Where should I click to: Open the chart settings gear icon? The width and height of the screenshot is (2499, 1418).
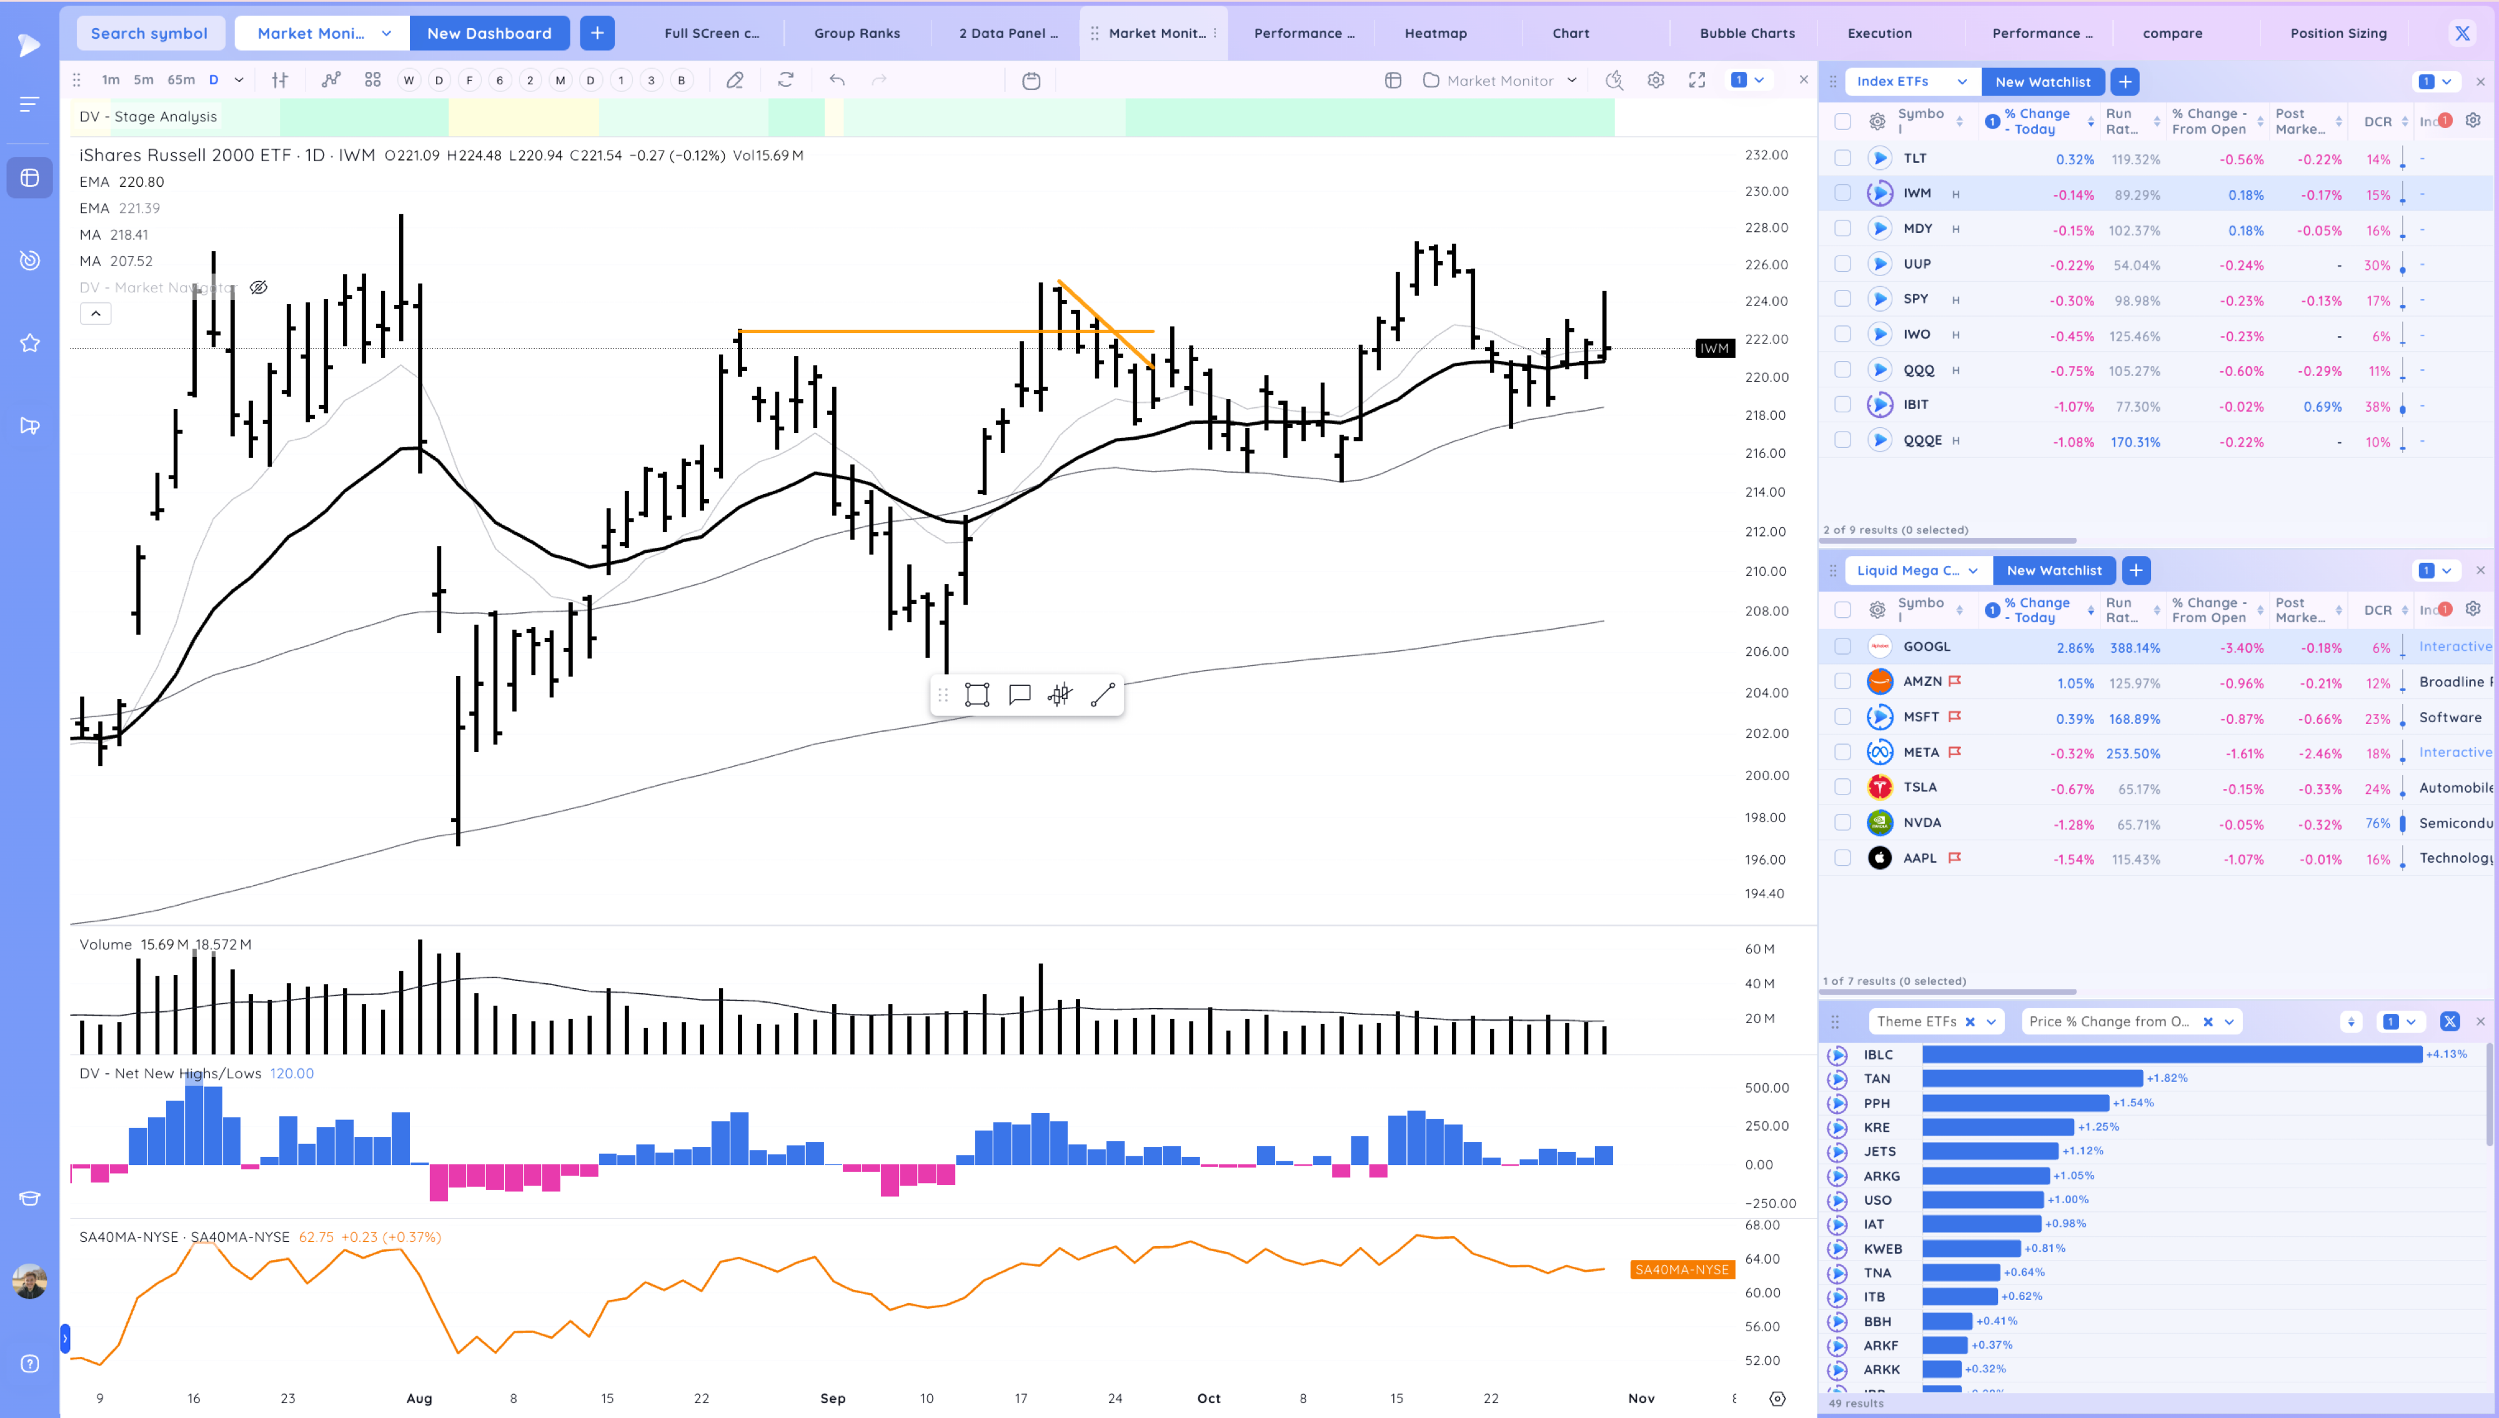pos(1656,80)
